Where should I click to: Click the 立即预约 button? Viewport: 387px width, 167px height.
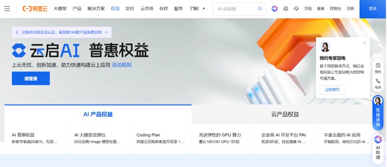pos(332,90)
